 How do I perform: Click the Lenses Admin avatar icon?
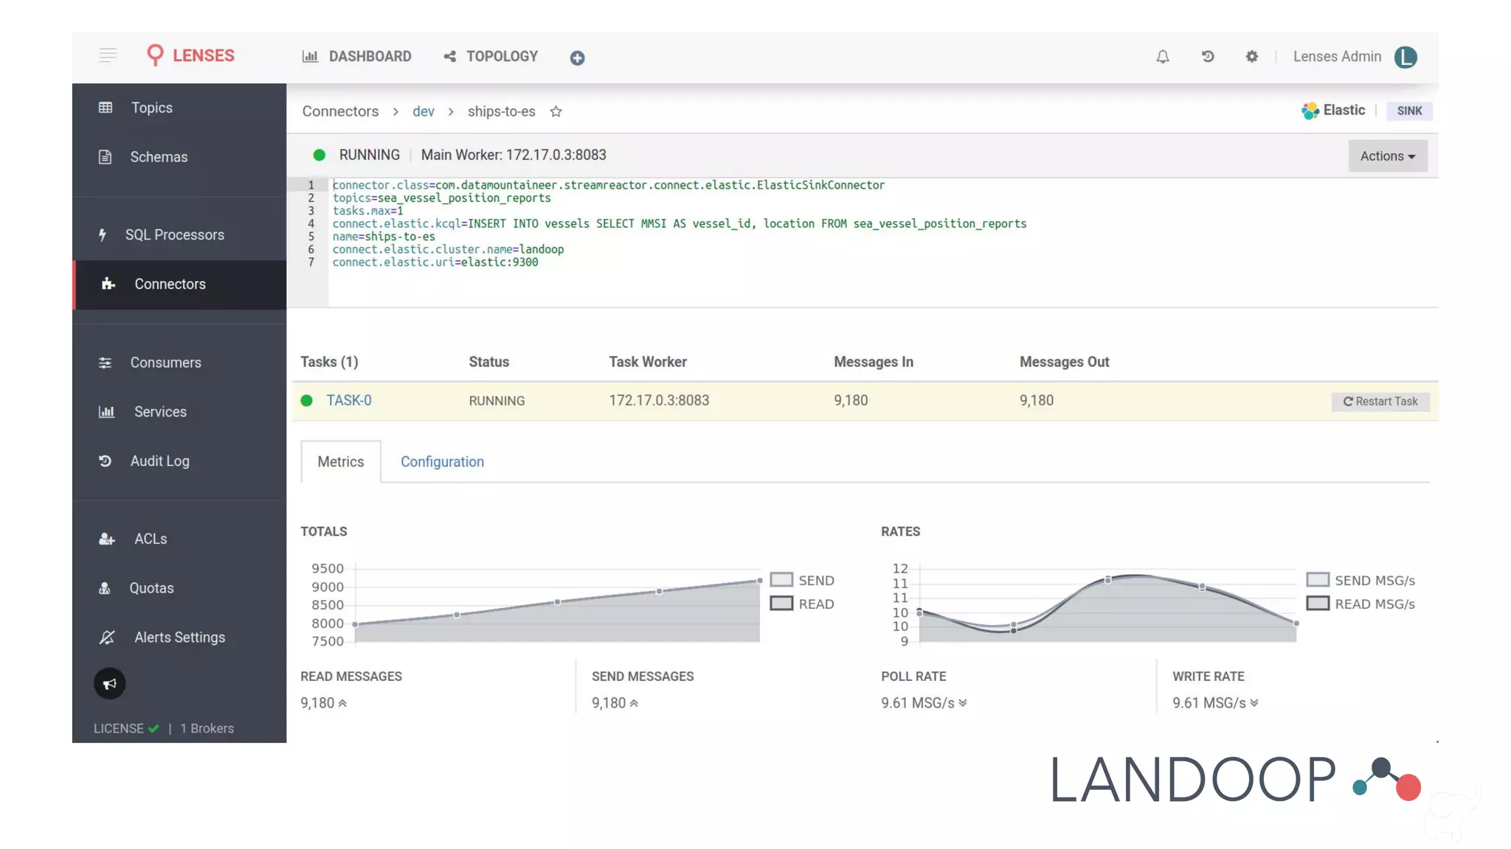(x=1405, y=57)
